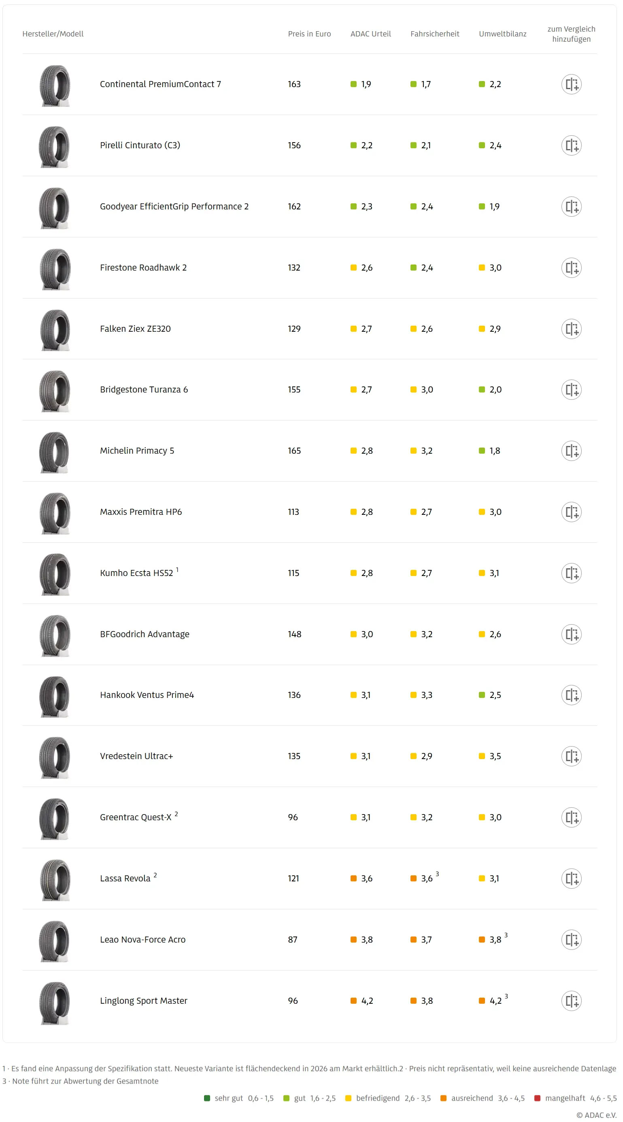Click the ADAC Urteil column header

pos(370,34)
